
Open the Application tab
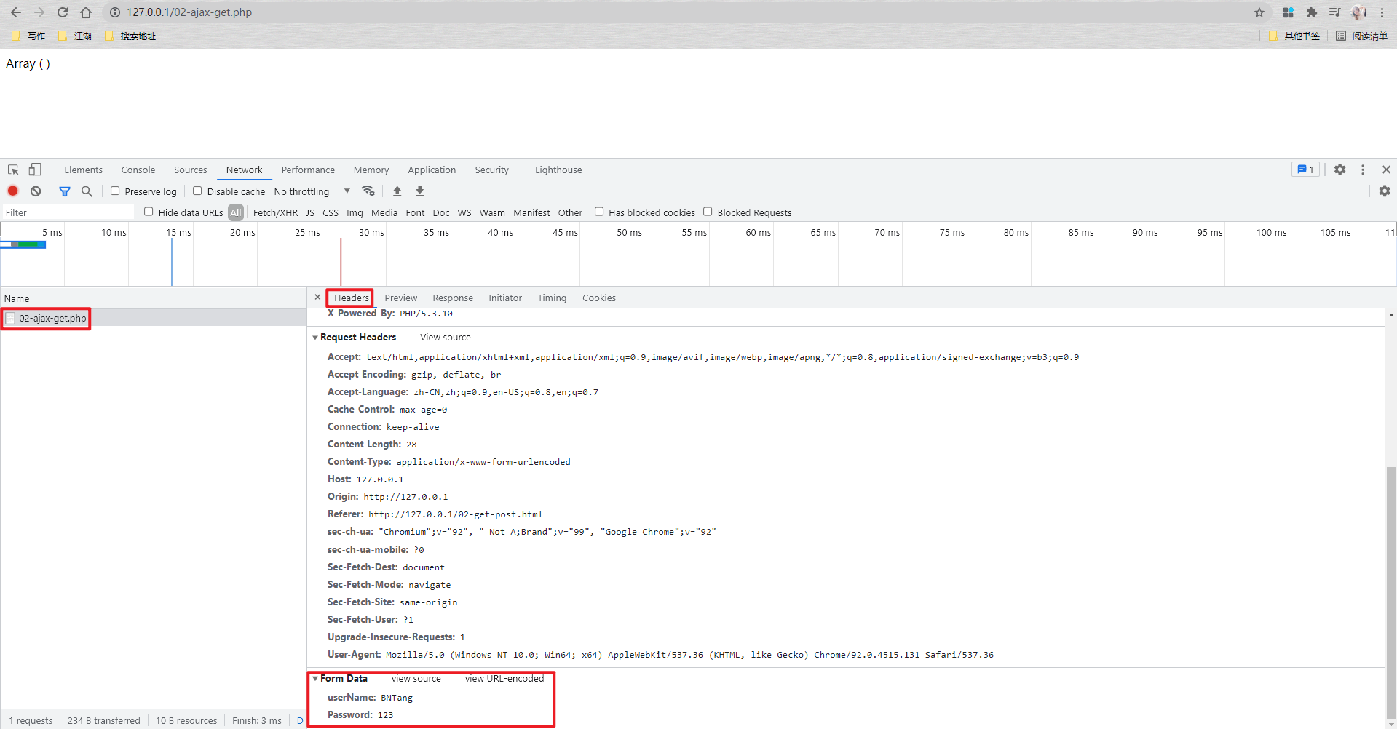coord(432,170)
